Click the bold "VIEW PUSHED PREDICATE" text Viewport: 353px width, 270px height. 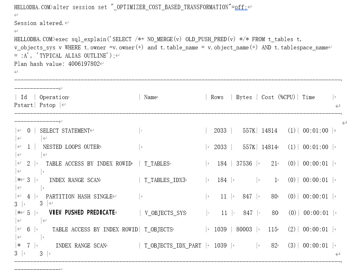click(x=82, y=212)
